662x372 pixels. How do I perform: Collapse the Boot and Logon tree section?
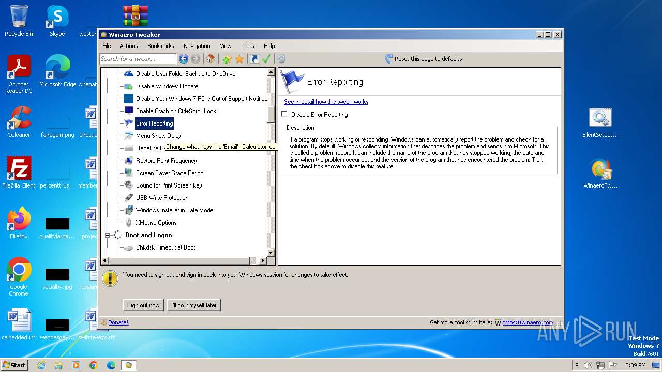point(108,235)
